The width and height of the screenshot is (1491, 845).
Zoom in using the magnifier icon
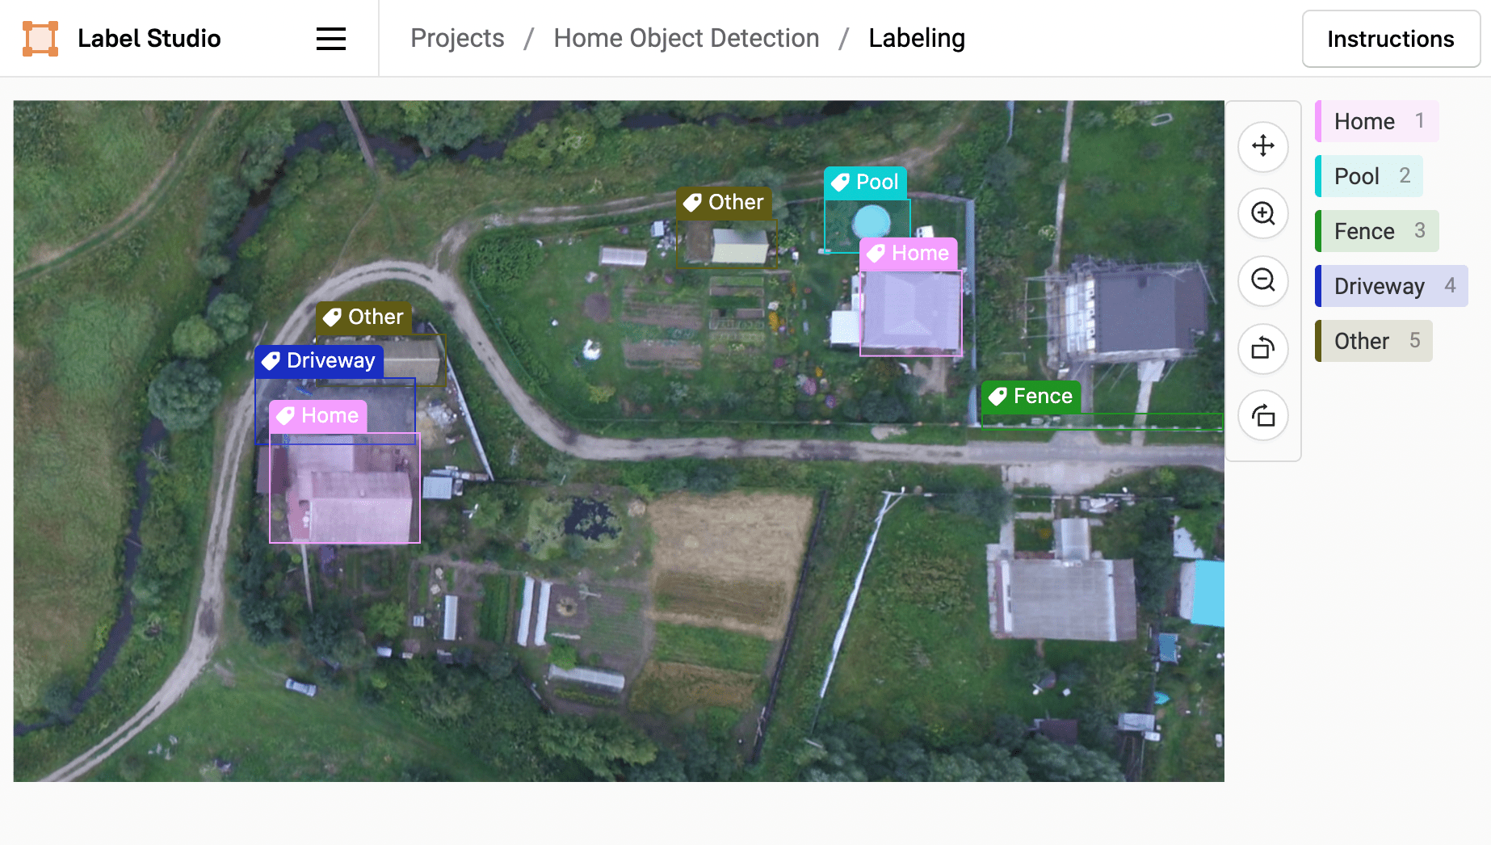point(1262,214)
